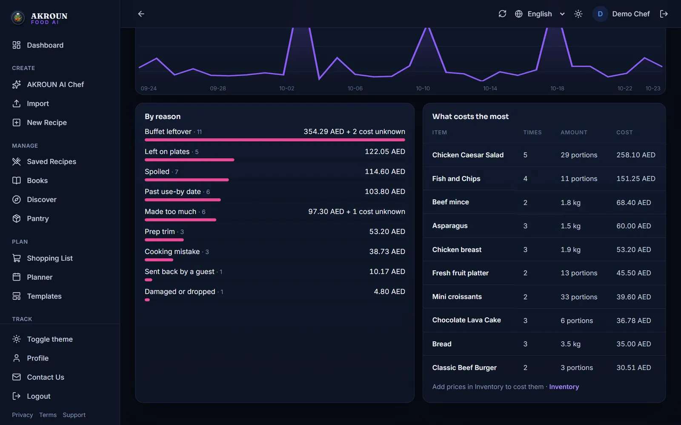Click the Saved Recipes utensils icon
This screenshot has width=681, height=425.
[17, 161]
